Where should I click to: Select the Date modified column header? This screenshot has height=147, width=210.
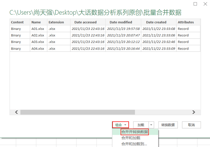[123, 22]
